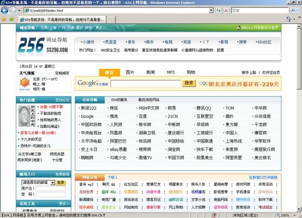Click the search magnifier icon in toolbar
The image size is (302, 218).
[x=293, y=10]
